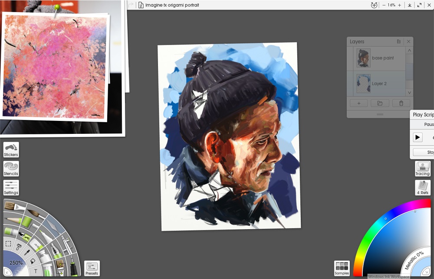Click the canvas rotate and position icon
This screenshot has height=279, width=434.
coord(374,5)
